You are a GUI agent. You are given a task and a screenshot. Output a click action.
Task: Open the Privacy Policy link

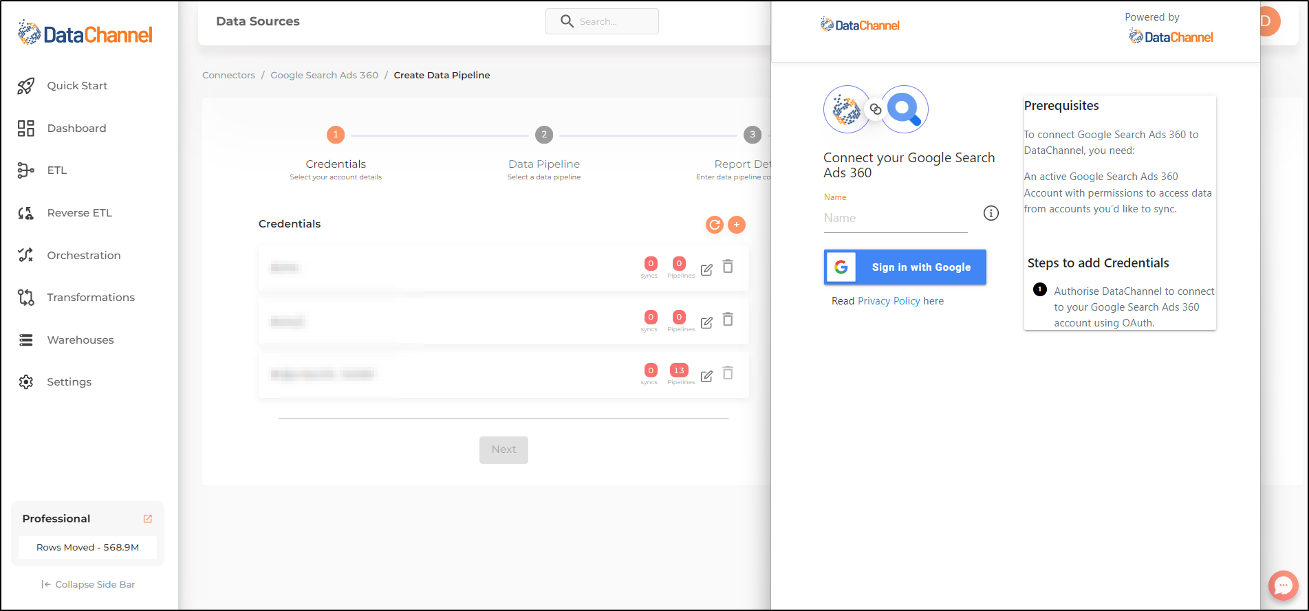pyautogui.click(x=889, y=301)
